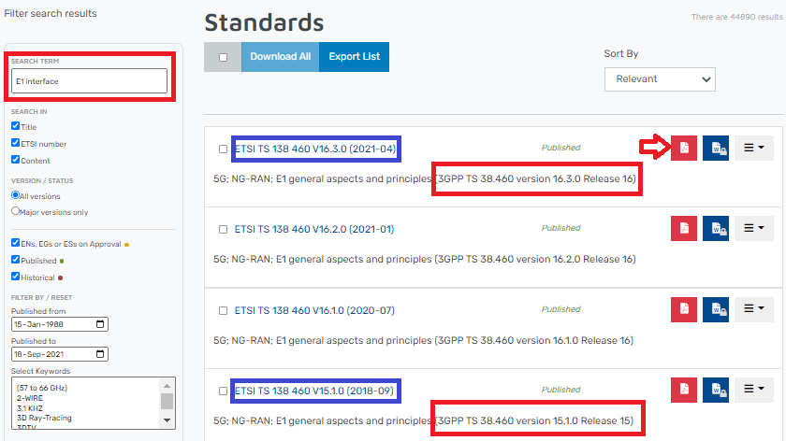Click the Export List button
Screen dimensions: 786x441
tap(355, 57)
